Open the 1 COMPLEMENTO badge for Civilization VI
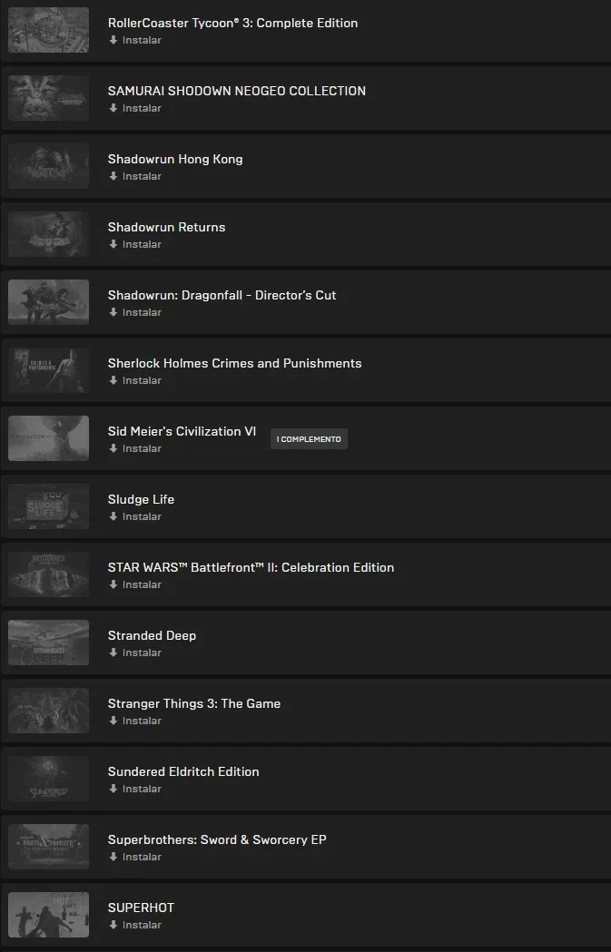The image size is (611, 952). click(x=309, y=439)
